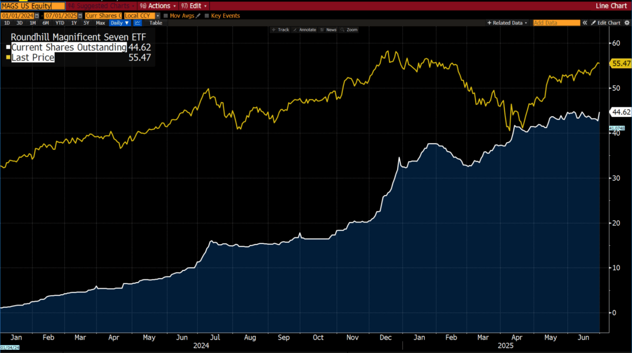Open the Daily periodicity dropdown
Screen dimensions: 632x353
click(120, 23)
